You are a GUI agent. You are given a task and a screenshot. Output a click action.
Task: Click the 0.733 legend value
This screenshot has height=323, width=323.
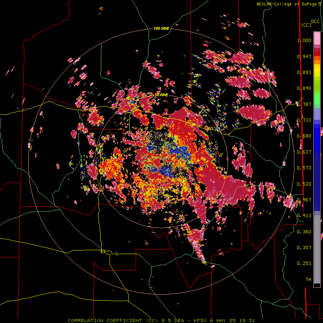pos(304,120)
